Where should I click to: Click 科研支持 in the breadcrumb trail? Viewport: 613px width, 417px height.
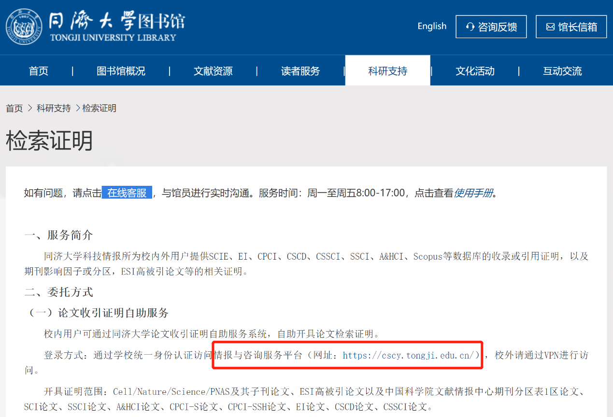54,108
